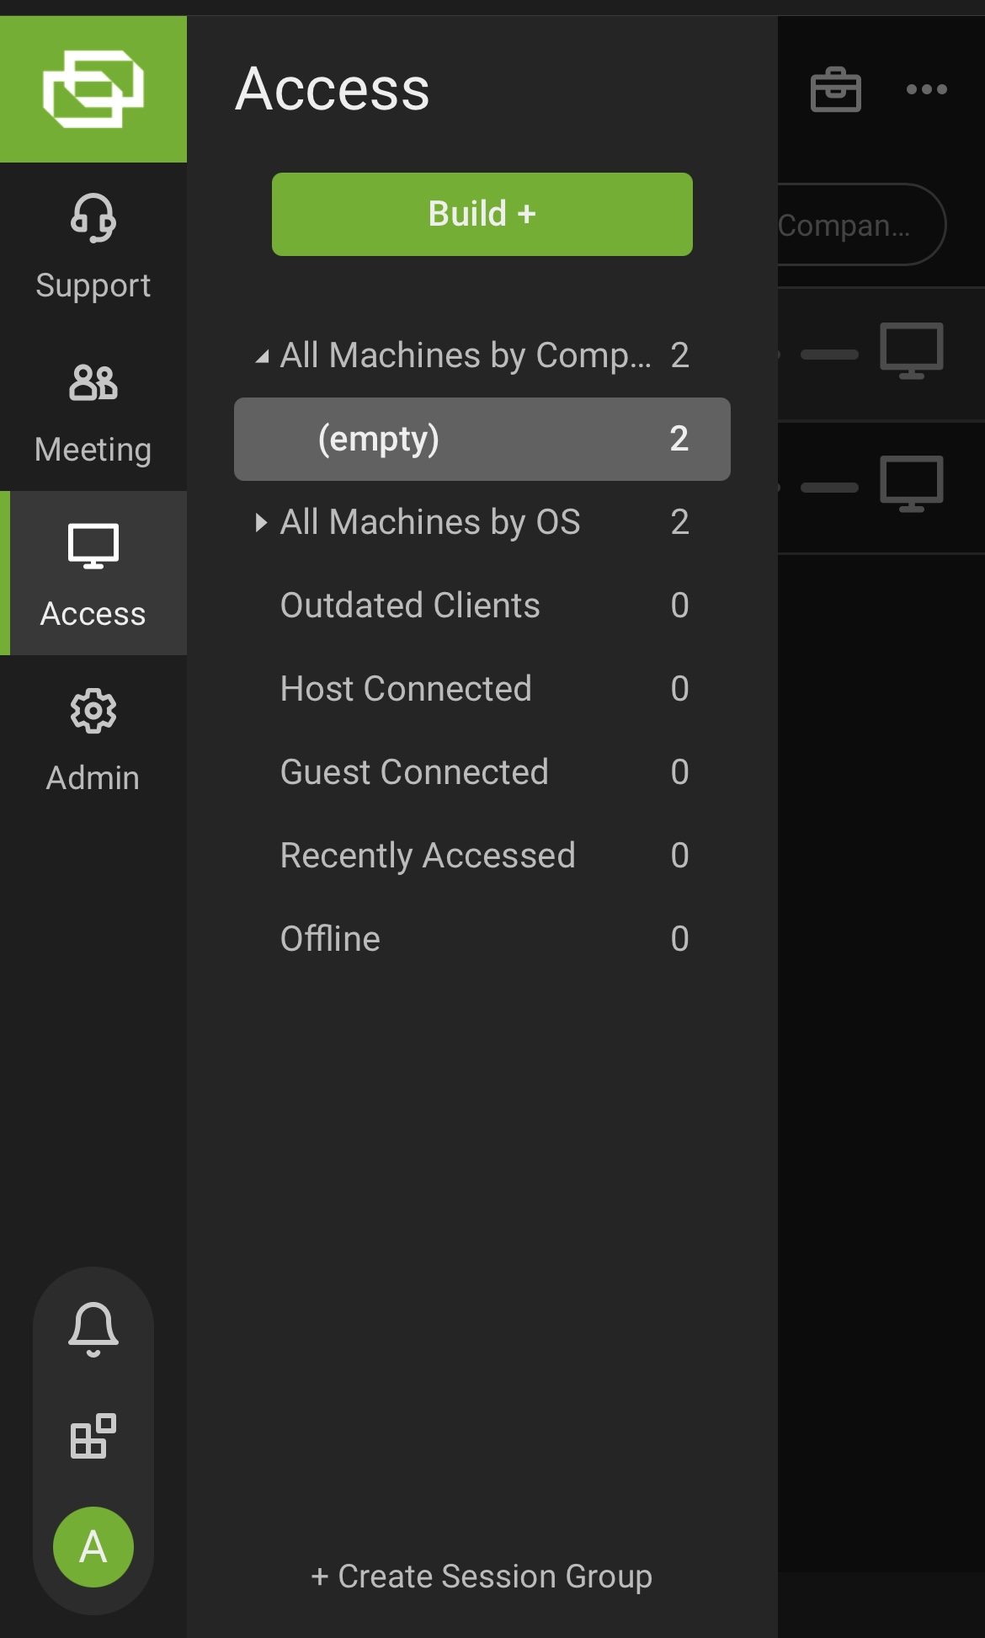
Task: Open notifications bell
Action: [x=93, y=1329]
